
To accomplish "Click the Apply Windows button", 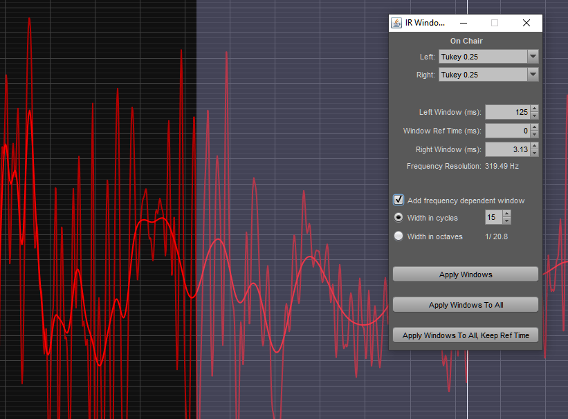I will 466,274.
